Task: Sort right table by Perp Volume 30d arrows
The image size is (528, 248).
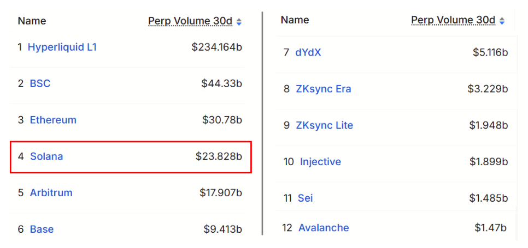Action: [502, 21]
